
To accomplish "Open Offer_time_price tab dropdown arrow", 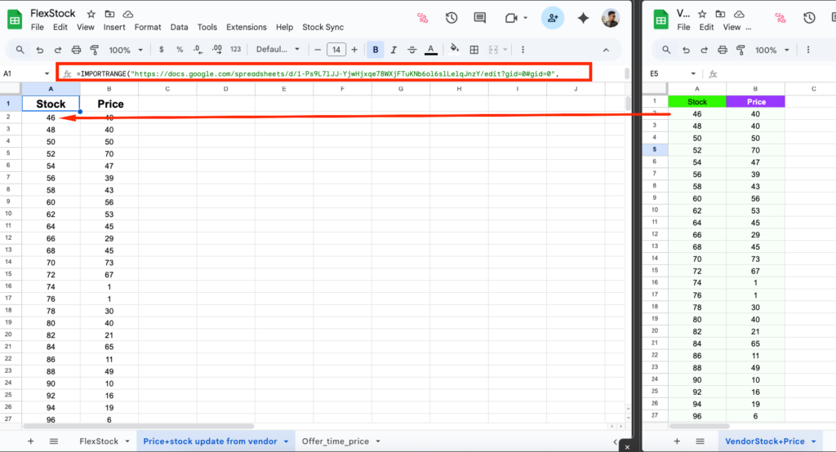I will click(378, 441).
